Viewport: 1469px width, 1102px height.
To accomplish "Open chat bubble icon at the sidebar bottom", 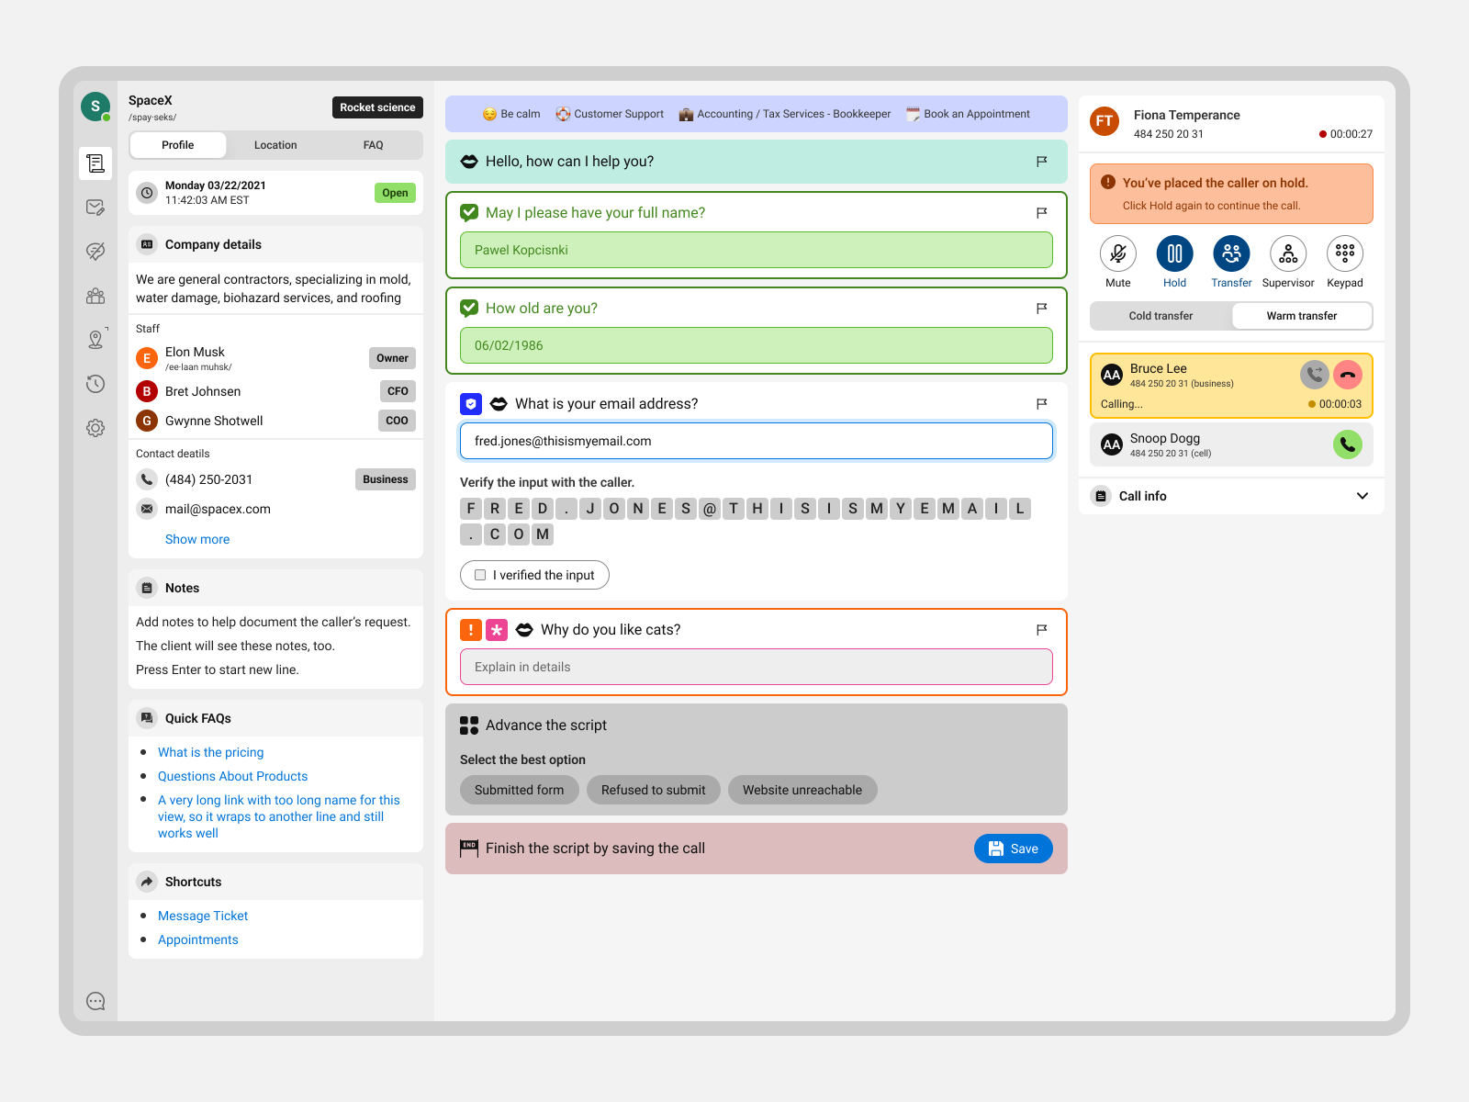I will (95, 1001).
